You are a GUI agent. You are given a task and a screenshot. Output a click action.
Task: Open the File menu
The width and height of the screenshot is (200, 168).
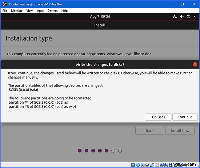point(5,11)
